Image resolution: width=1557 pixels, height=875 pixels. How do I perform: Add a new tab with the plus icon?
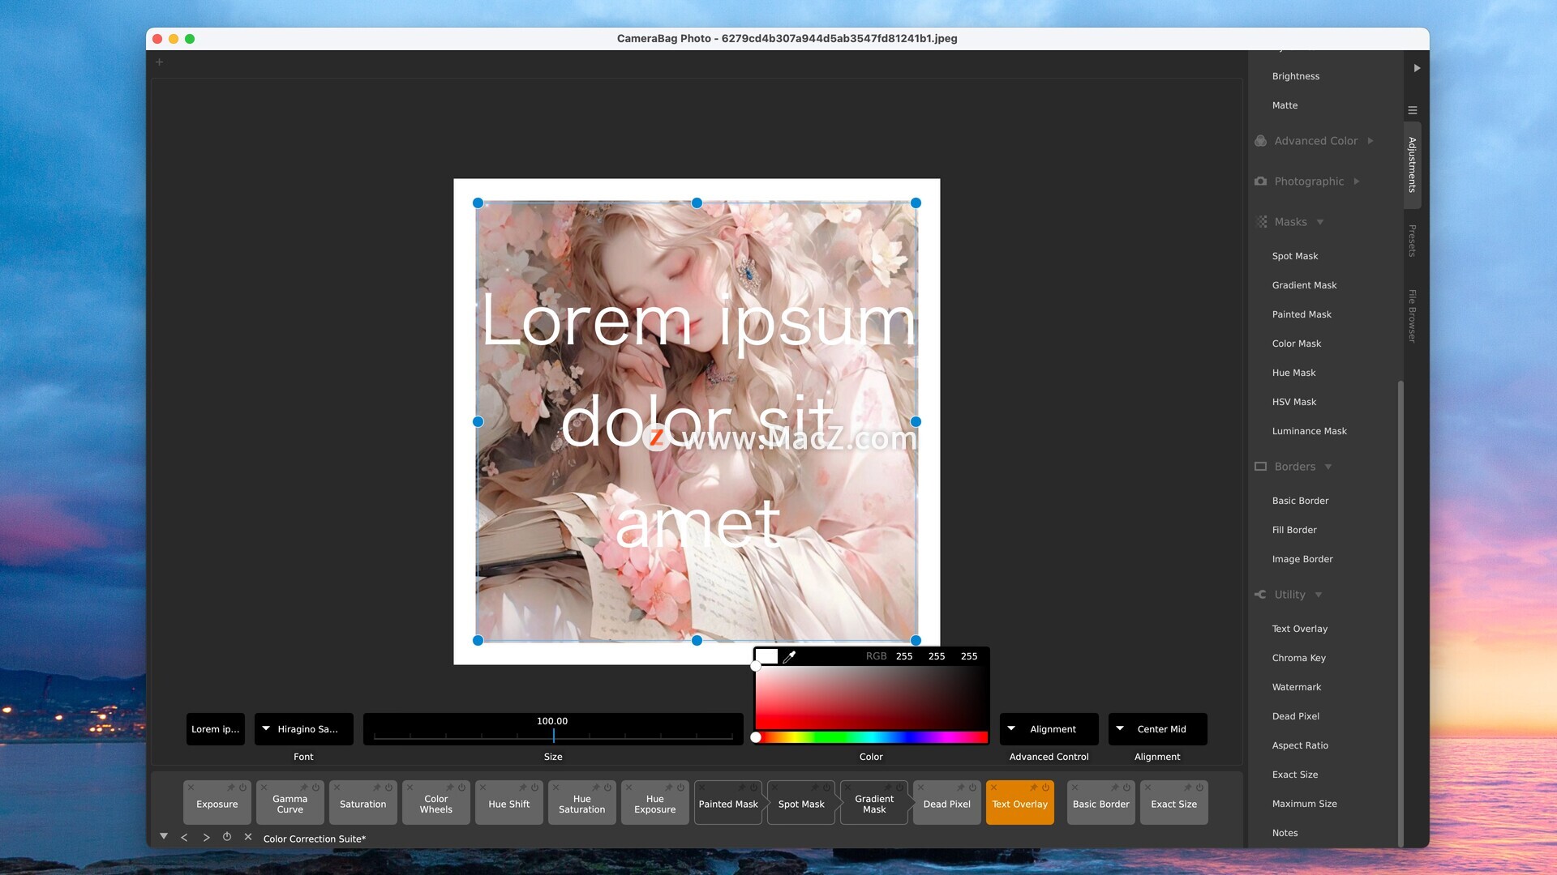(160, 62)
